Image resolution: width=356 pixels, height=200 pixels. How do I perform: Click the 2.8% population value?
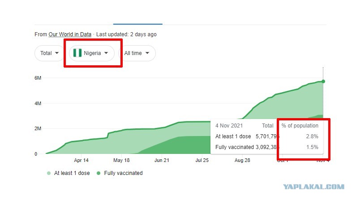[312, 136]
